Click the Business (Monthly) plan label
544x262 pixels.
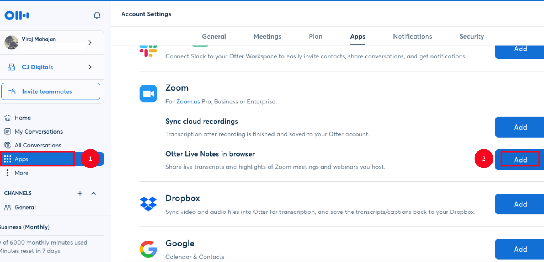point(25,227)
